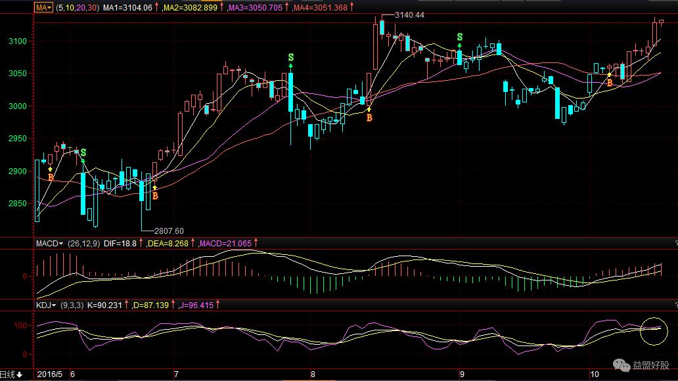
Task: Click the S sell signal in September
Action: 459,37
